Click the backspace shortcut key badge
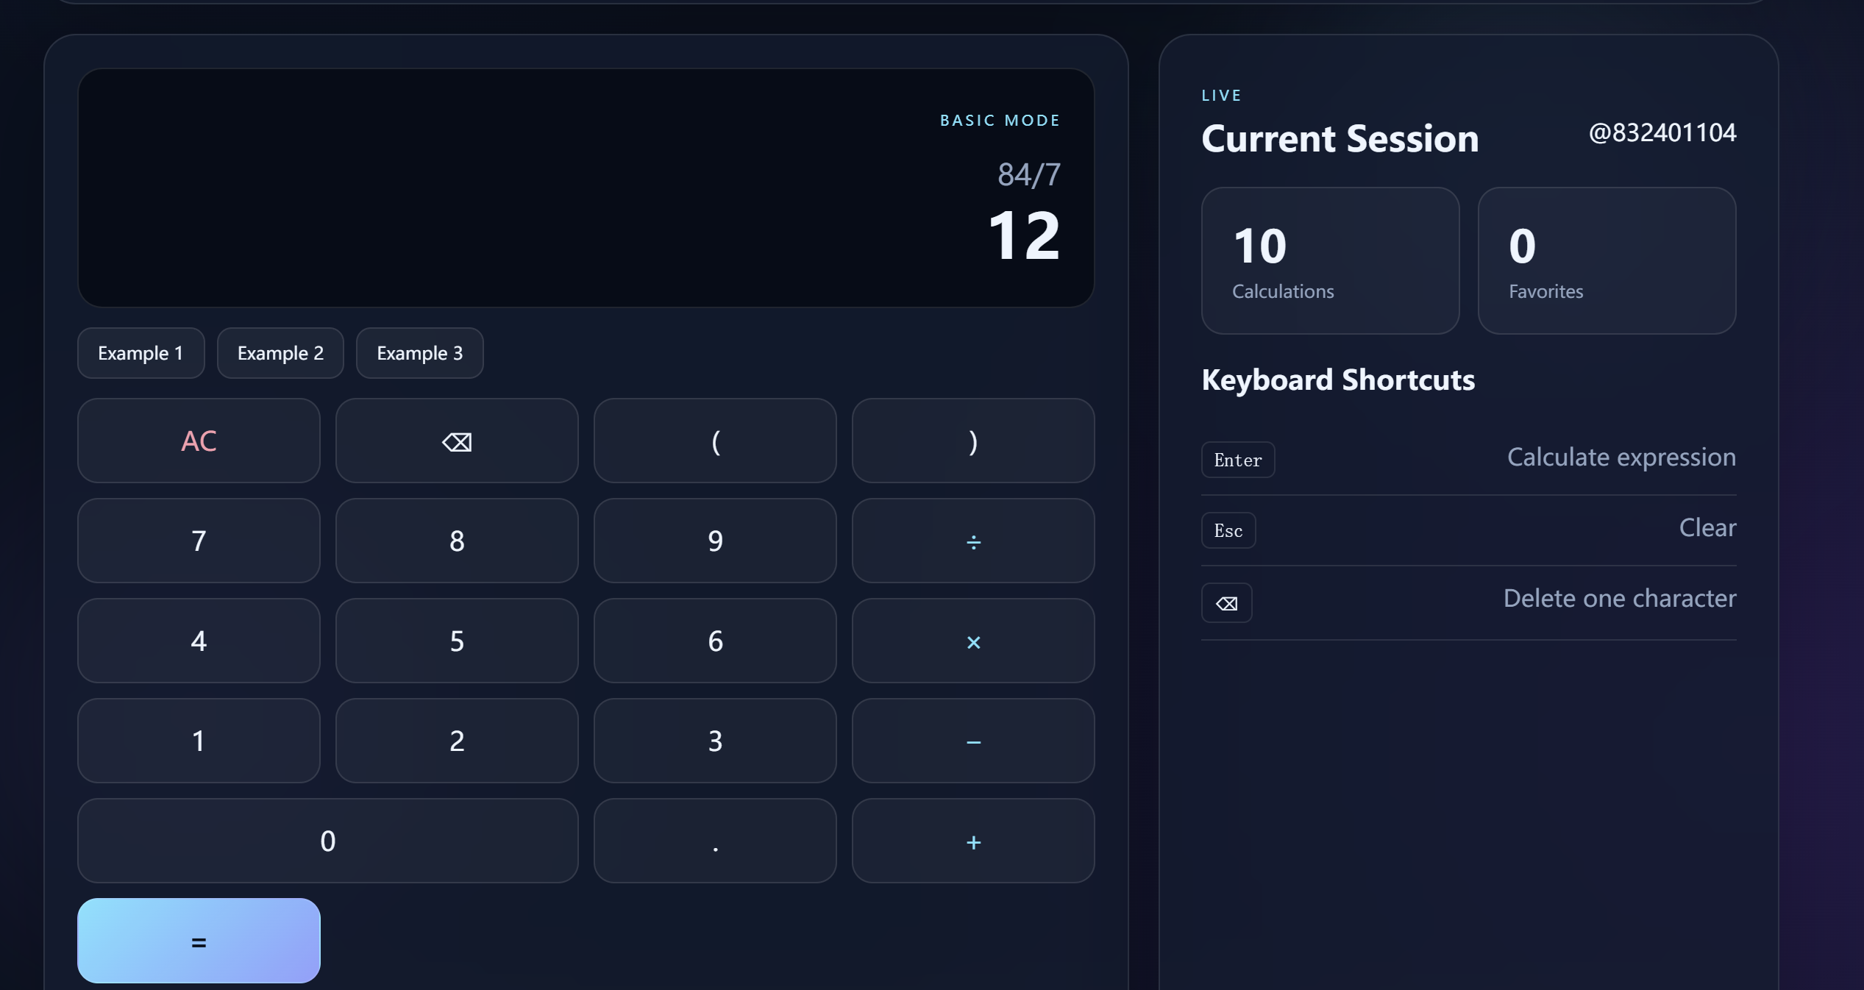1864x990 pixels. (x=1226, y=603)
